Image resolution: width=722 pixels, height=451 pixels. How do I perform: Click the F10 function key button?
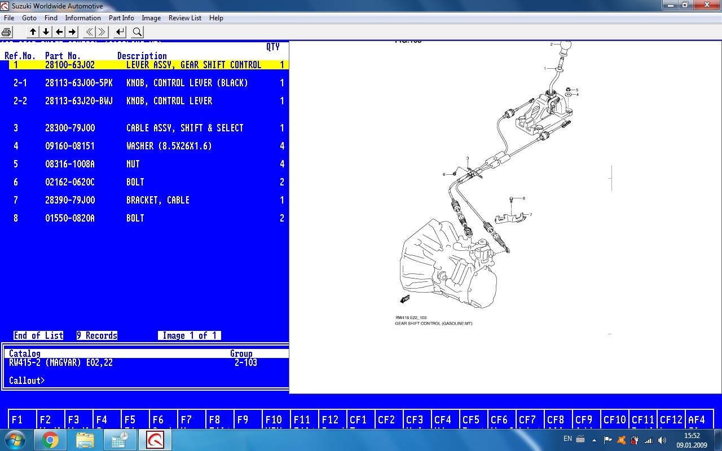276,419
